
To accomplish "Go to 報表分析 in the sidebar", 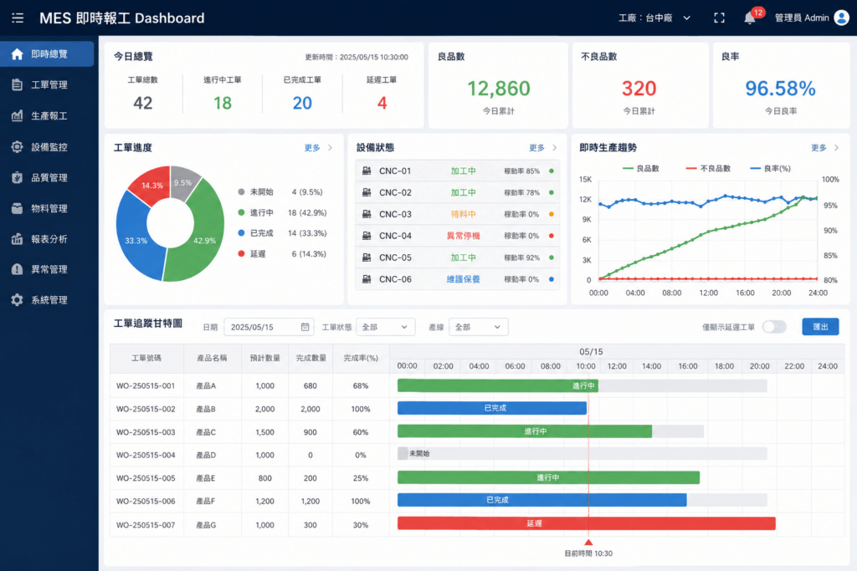I will [47, 238].
